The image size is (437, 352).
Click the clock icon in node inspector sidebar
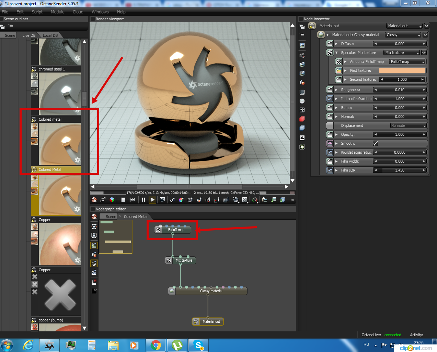tap(302, 101)
